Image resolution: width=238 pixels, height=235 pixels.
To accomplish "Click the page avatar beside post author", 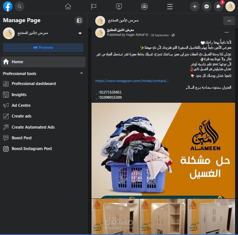I will coord(100,33).
